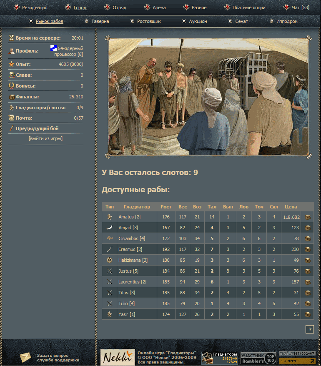The width and height of the screenshot is (321, 366).
Task: Click the выйти из игры logout link
Action: [x=45, y=138]
